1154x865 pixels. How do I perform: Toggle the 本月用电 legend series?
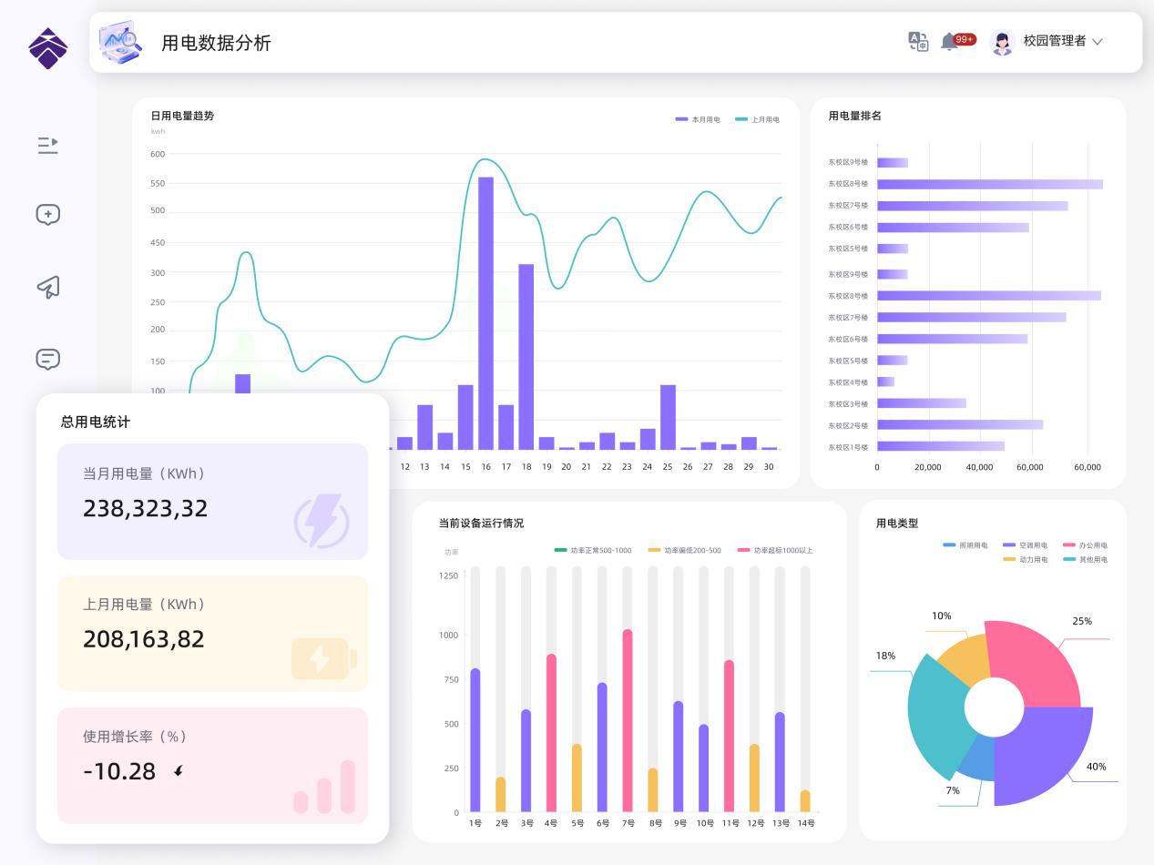coord(698,119)
